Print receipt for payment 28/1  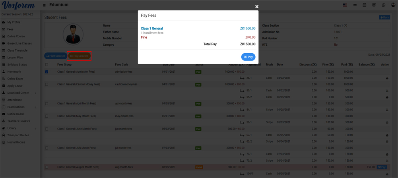387,78
